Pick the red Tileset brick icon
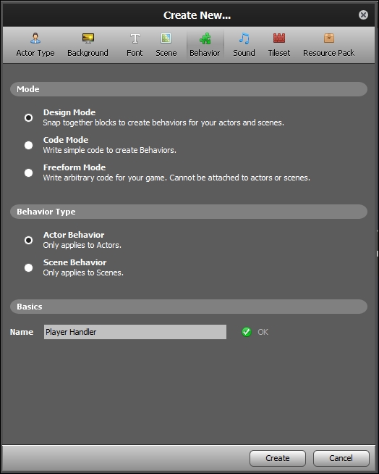The width and height of the screenshot is (379, 474). click(279, 38)
